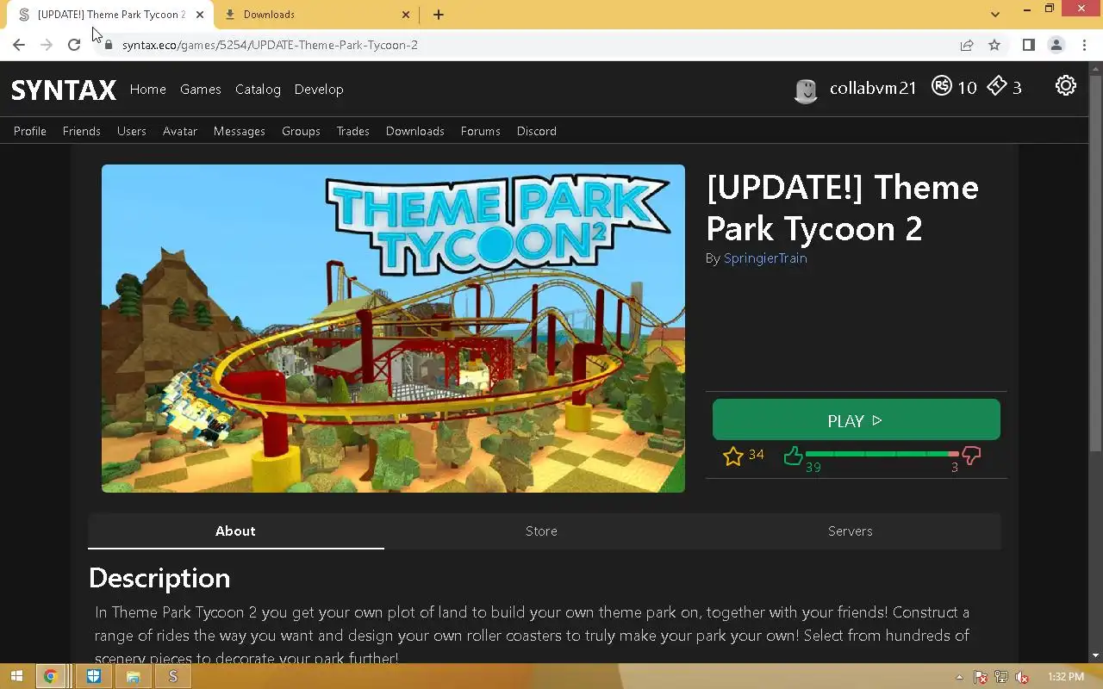1103x689 pixels.
Task: Open Trades page
Action: coord(352,131)
